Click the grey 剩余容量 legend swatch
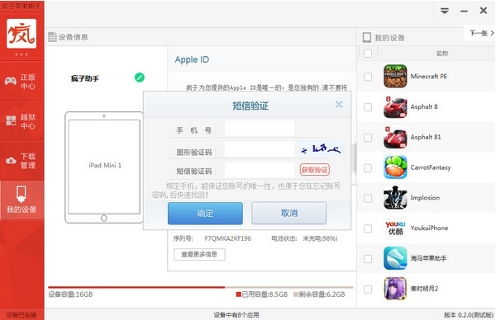This screenshot has width=496, height=320. pos(296,294)
